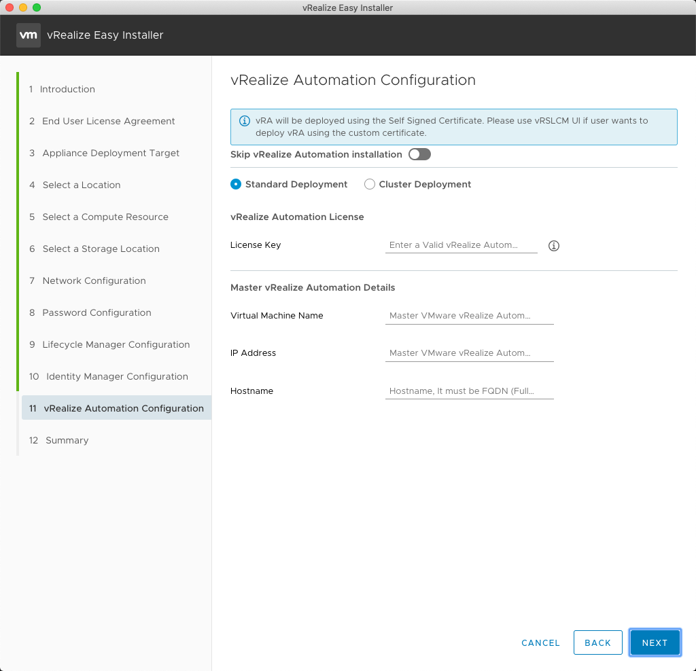Open the Network Configuration step

94,280
